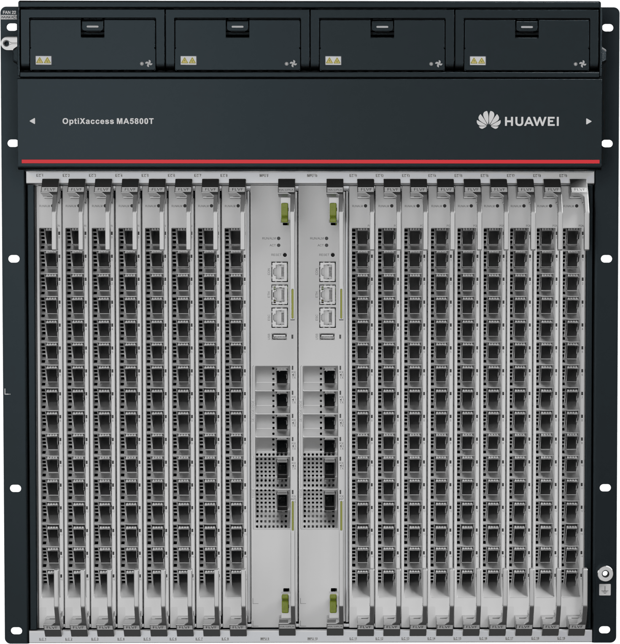620x644 pixels.
Task: Click optical port 0 on IMPU 10 board
Action: pos(329,376)
